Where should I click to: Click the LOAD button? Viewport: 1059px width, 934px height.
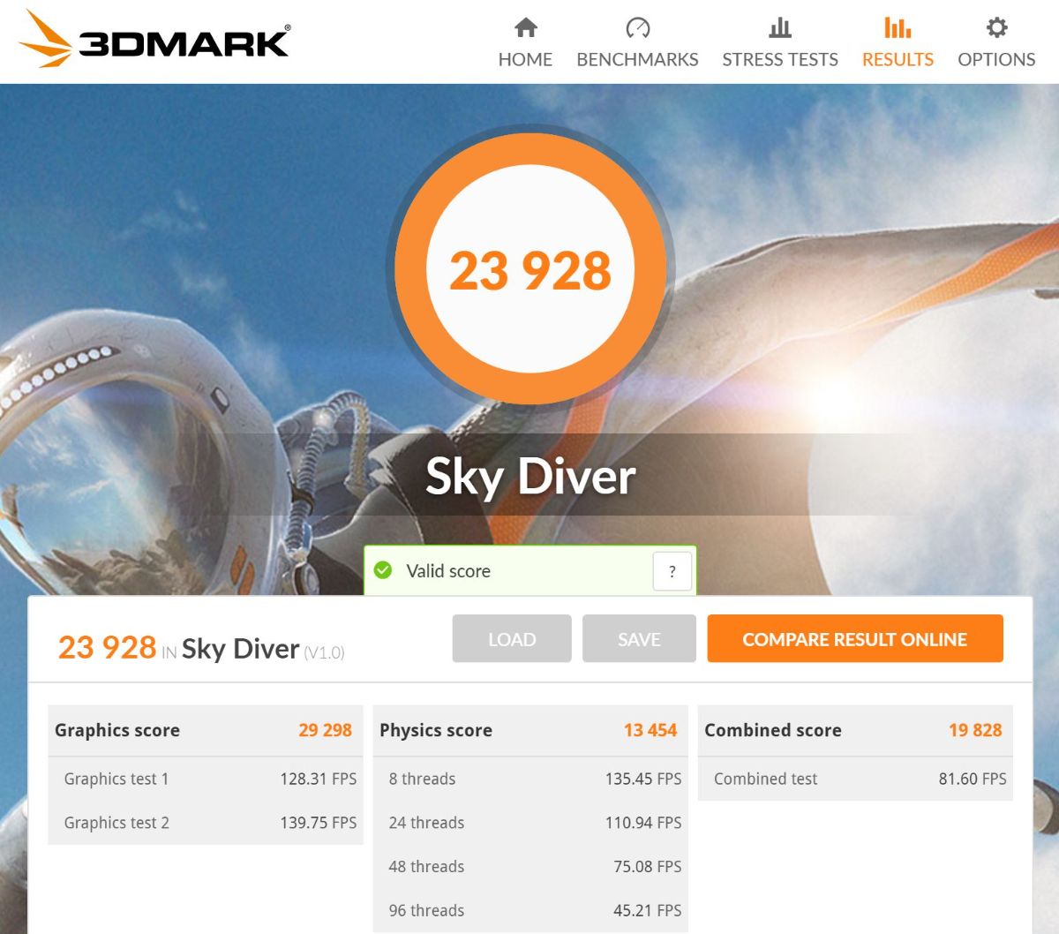point(512,639)
